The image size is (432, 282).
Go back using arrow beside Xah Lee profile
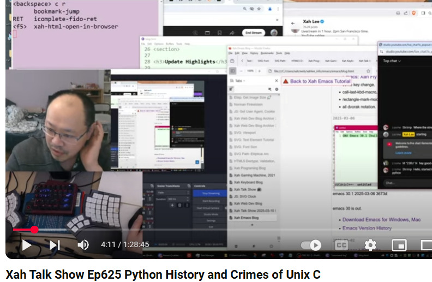(293, 23)
